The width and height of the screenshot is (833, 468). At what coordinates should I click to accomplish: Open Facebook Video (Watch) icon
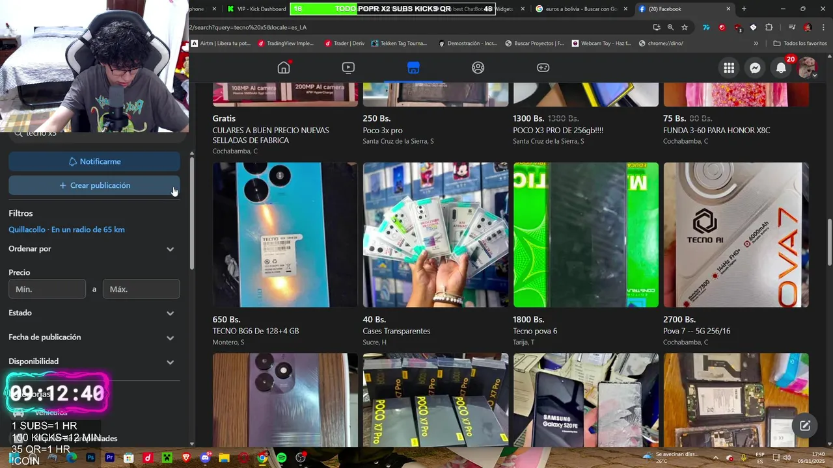coord(348,68)
